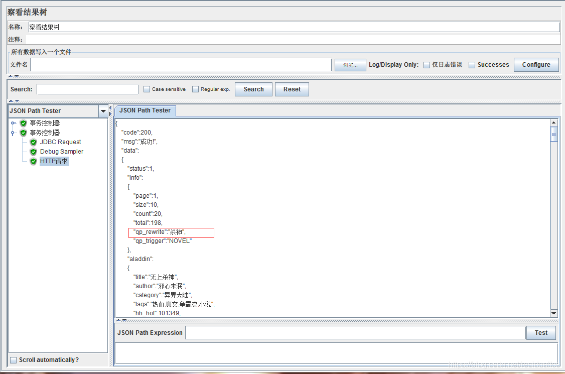Viewport: 565px width, 374px height.
Task: Click the "qp_trigger":"NOVEL" line
Action: coord(163,241)
